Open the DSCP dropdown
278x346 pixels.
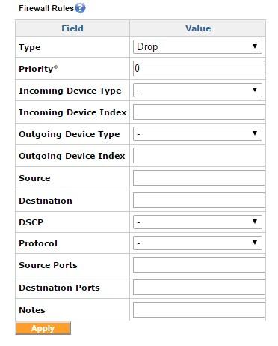(x=197, y=222)
